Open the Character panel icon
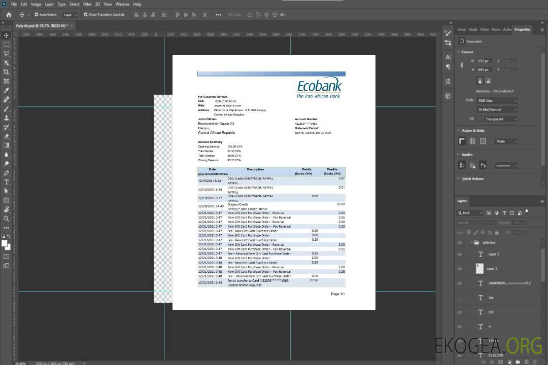 [x=448, y=57]
